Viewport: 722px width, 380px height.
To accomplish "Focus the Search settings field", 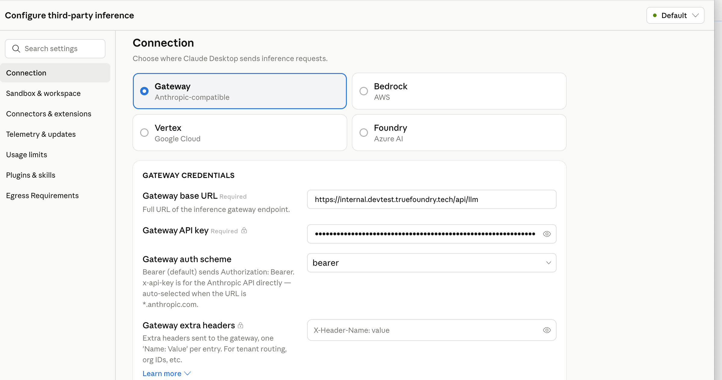I will (x=55, y=49).
